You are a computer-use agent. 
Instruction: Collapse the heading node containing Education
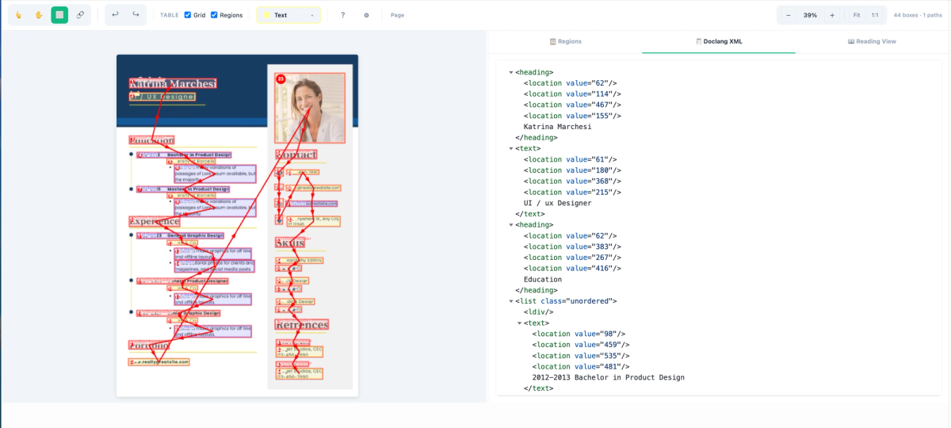(x=511, y=224)
